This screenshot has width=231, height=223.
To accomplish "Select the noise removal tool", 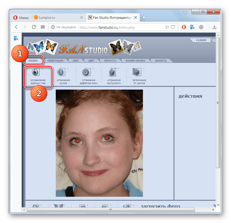I will (x=63, y=76).
